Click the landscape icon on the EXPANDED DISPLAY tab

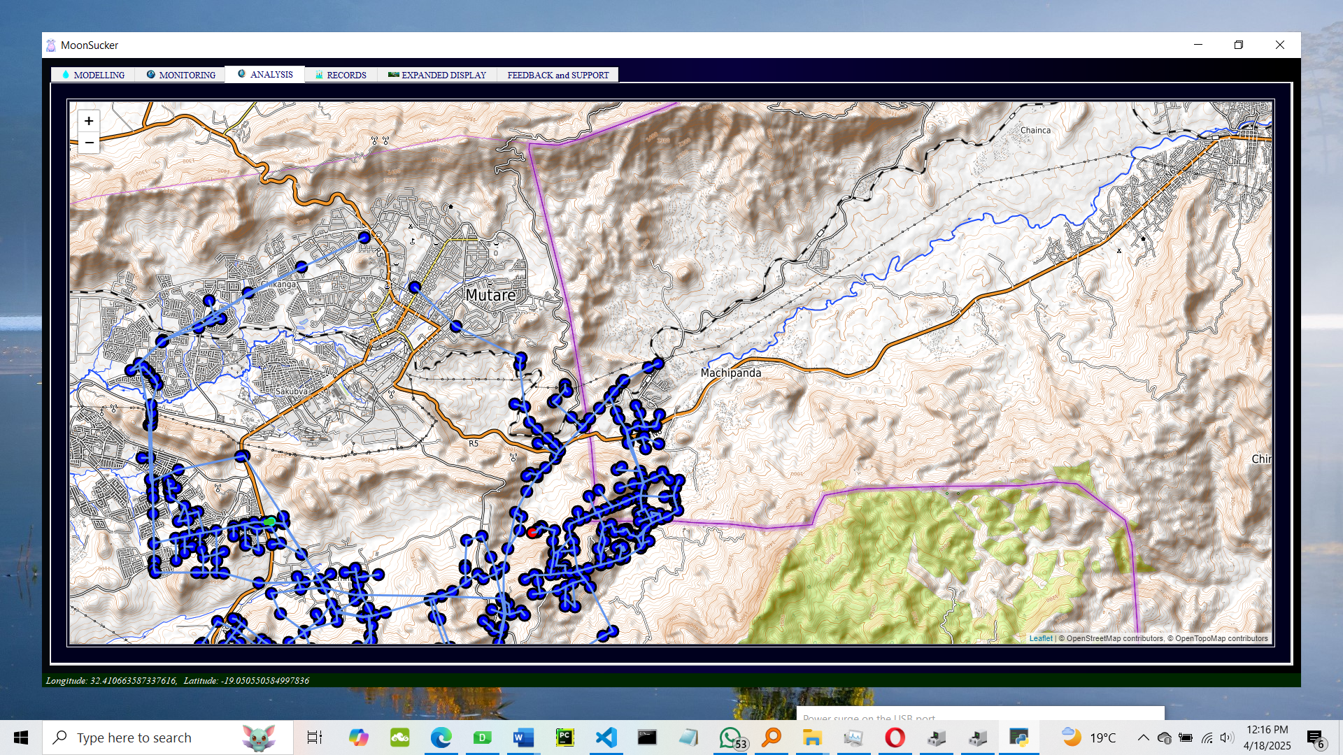point(394,74)
